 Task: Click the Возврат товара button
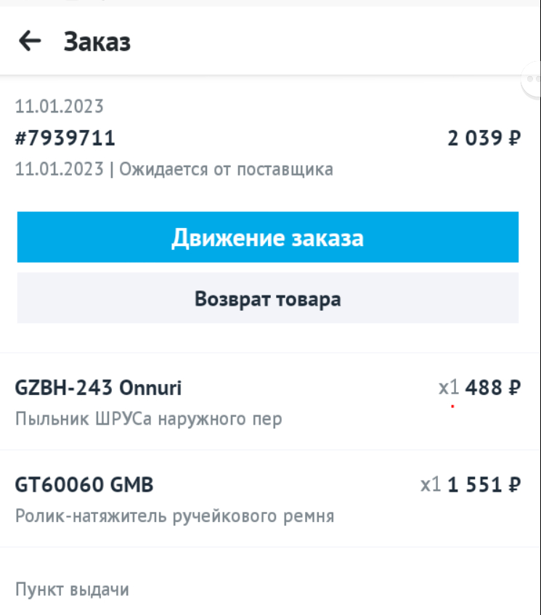tap(268, 298)
